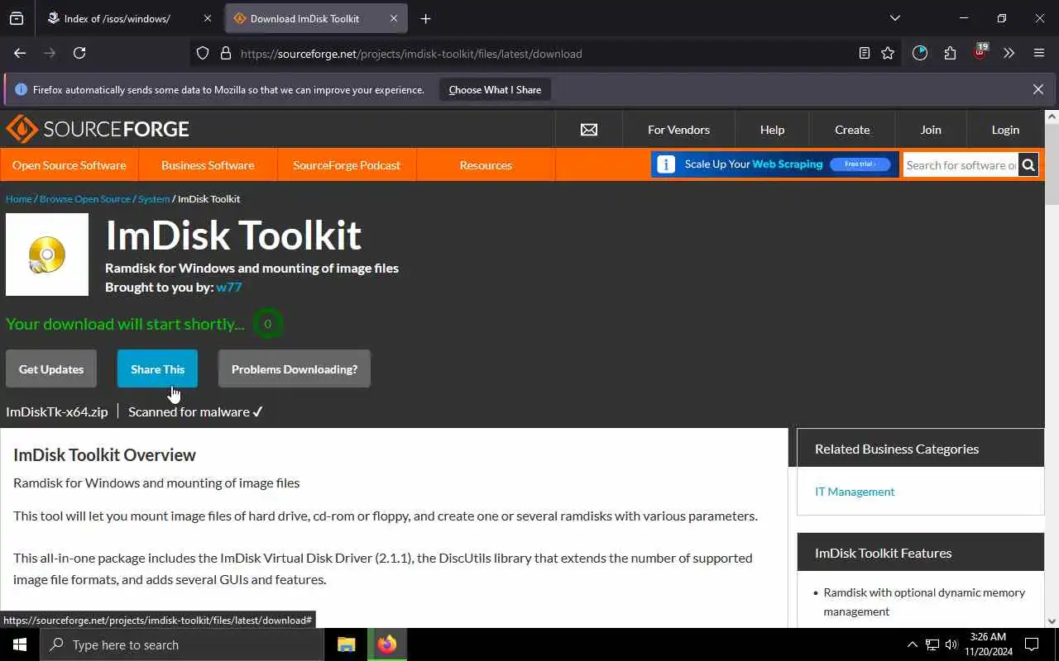Image resolution: width=1059 pixels, height=661 pixels.
Task: Open the tracking protection shield icon
Action: click(203, 54)
